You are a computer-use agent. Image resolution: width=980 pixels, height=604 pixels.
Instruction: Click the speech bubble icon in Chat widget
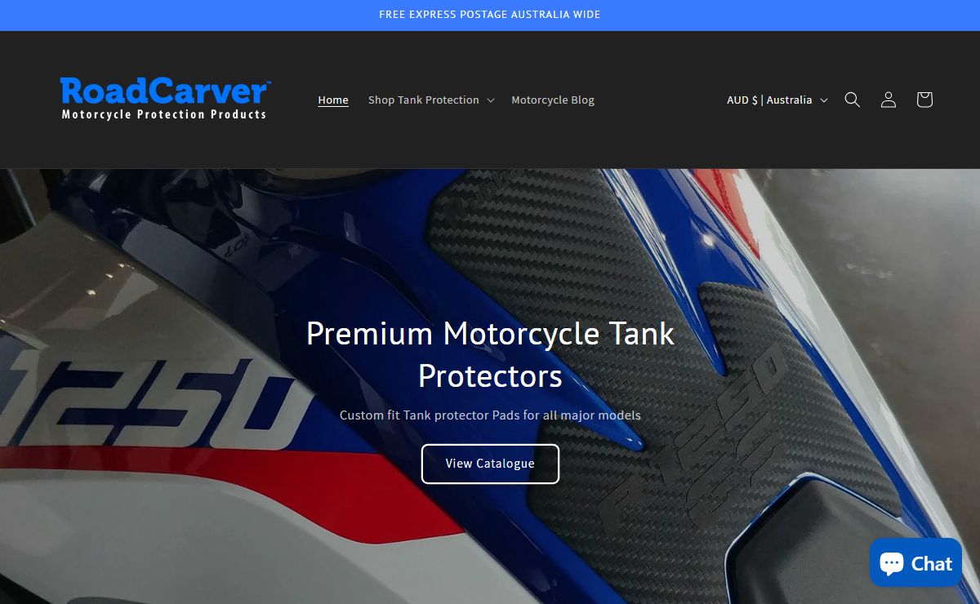click(x=892, y=562)
